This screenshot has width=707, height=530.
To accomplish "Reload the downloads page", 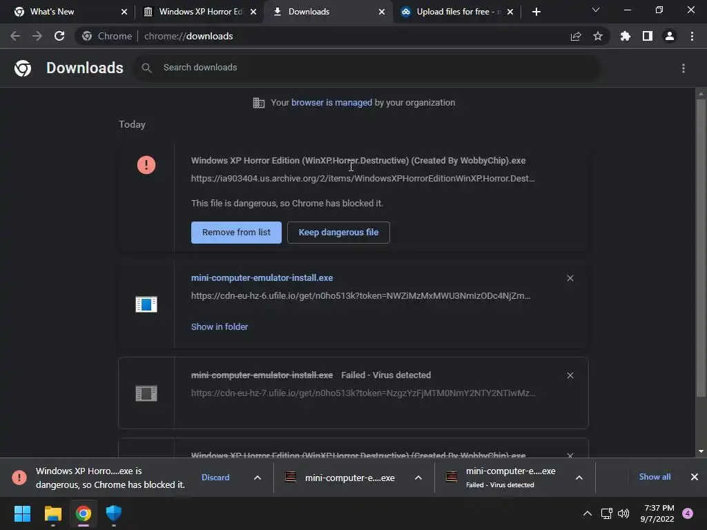I will coord(59,36).
